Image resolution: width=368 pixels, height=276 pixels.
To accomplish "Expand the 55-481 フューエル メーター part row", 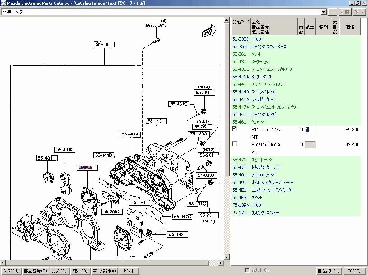I will [296, 175].
